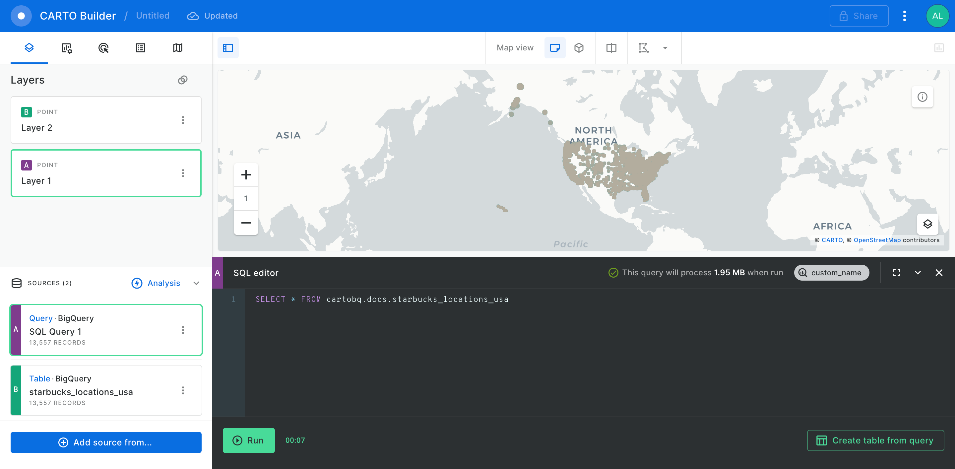955x469 pixels.
Task: Click into the SQL query text line
Action: tap(382, 300)
